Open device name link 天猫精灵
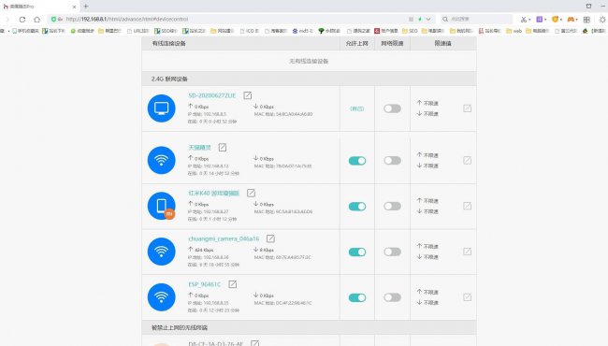Image resolution: width=608 pixels, height=346 pixels. pos(199,147)
